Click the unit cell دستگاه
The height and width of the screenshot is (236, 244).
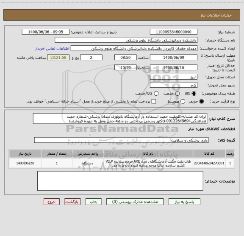pyautogui.click(x=88, y=163)
